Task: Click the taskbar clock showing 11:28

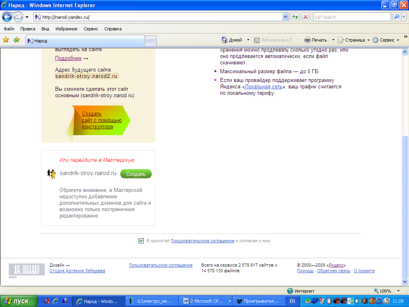Action: point(398,301)
